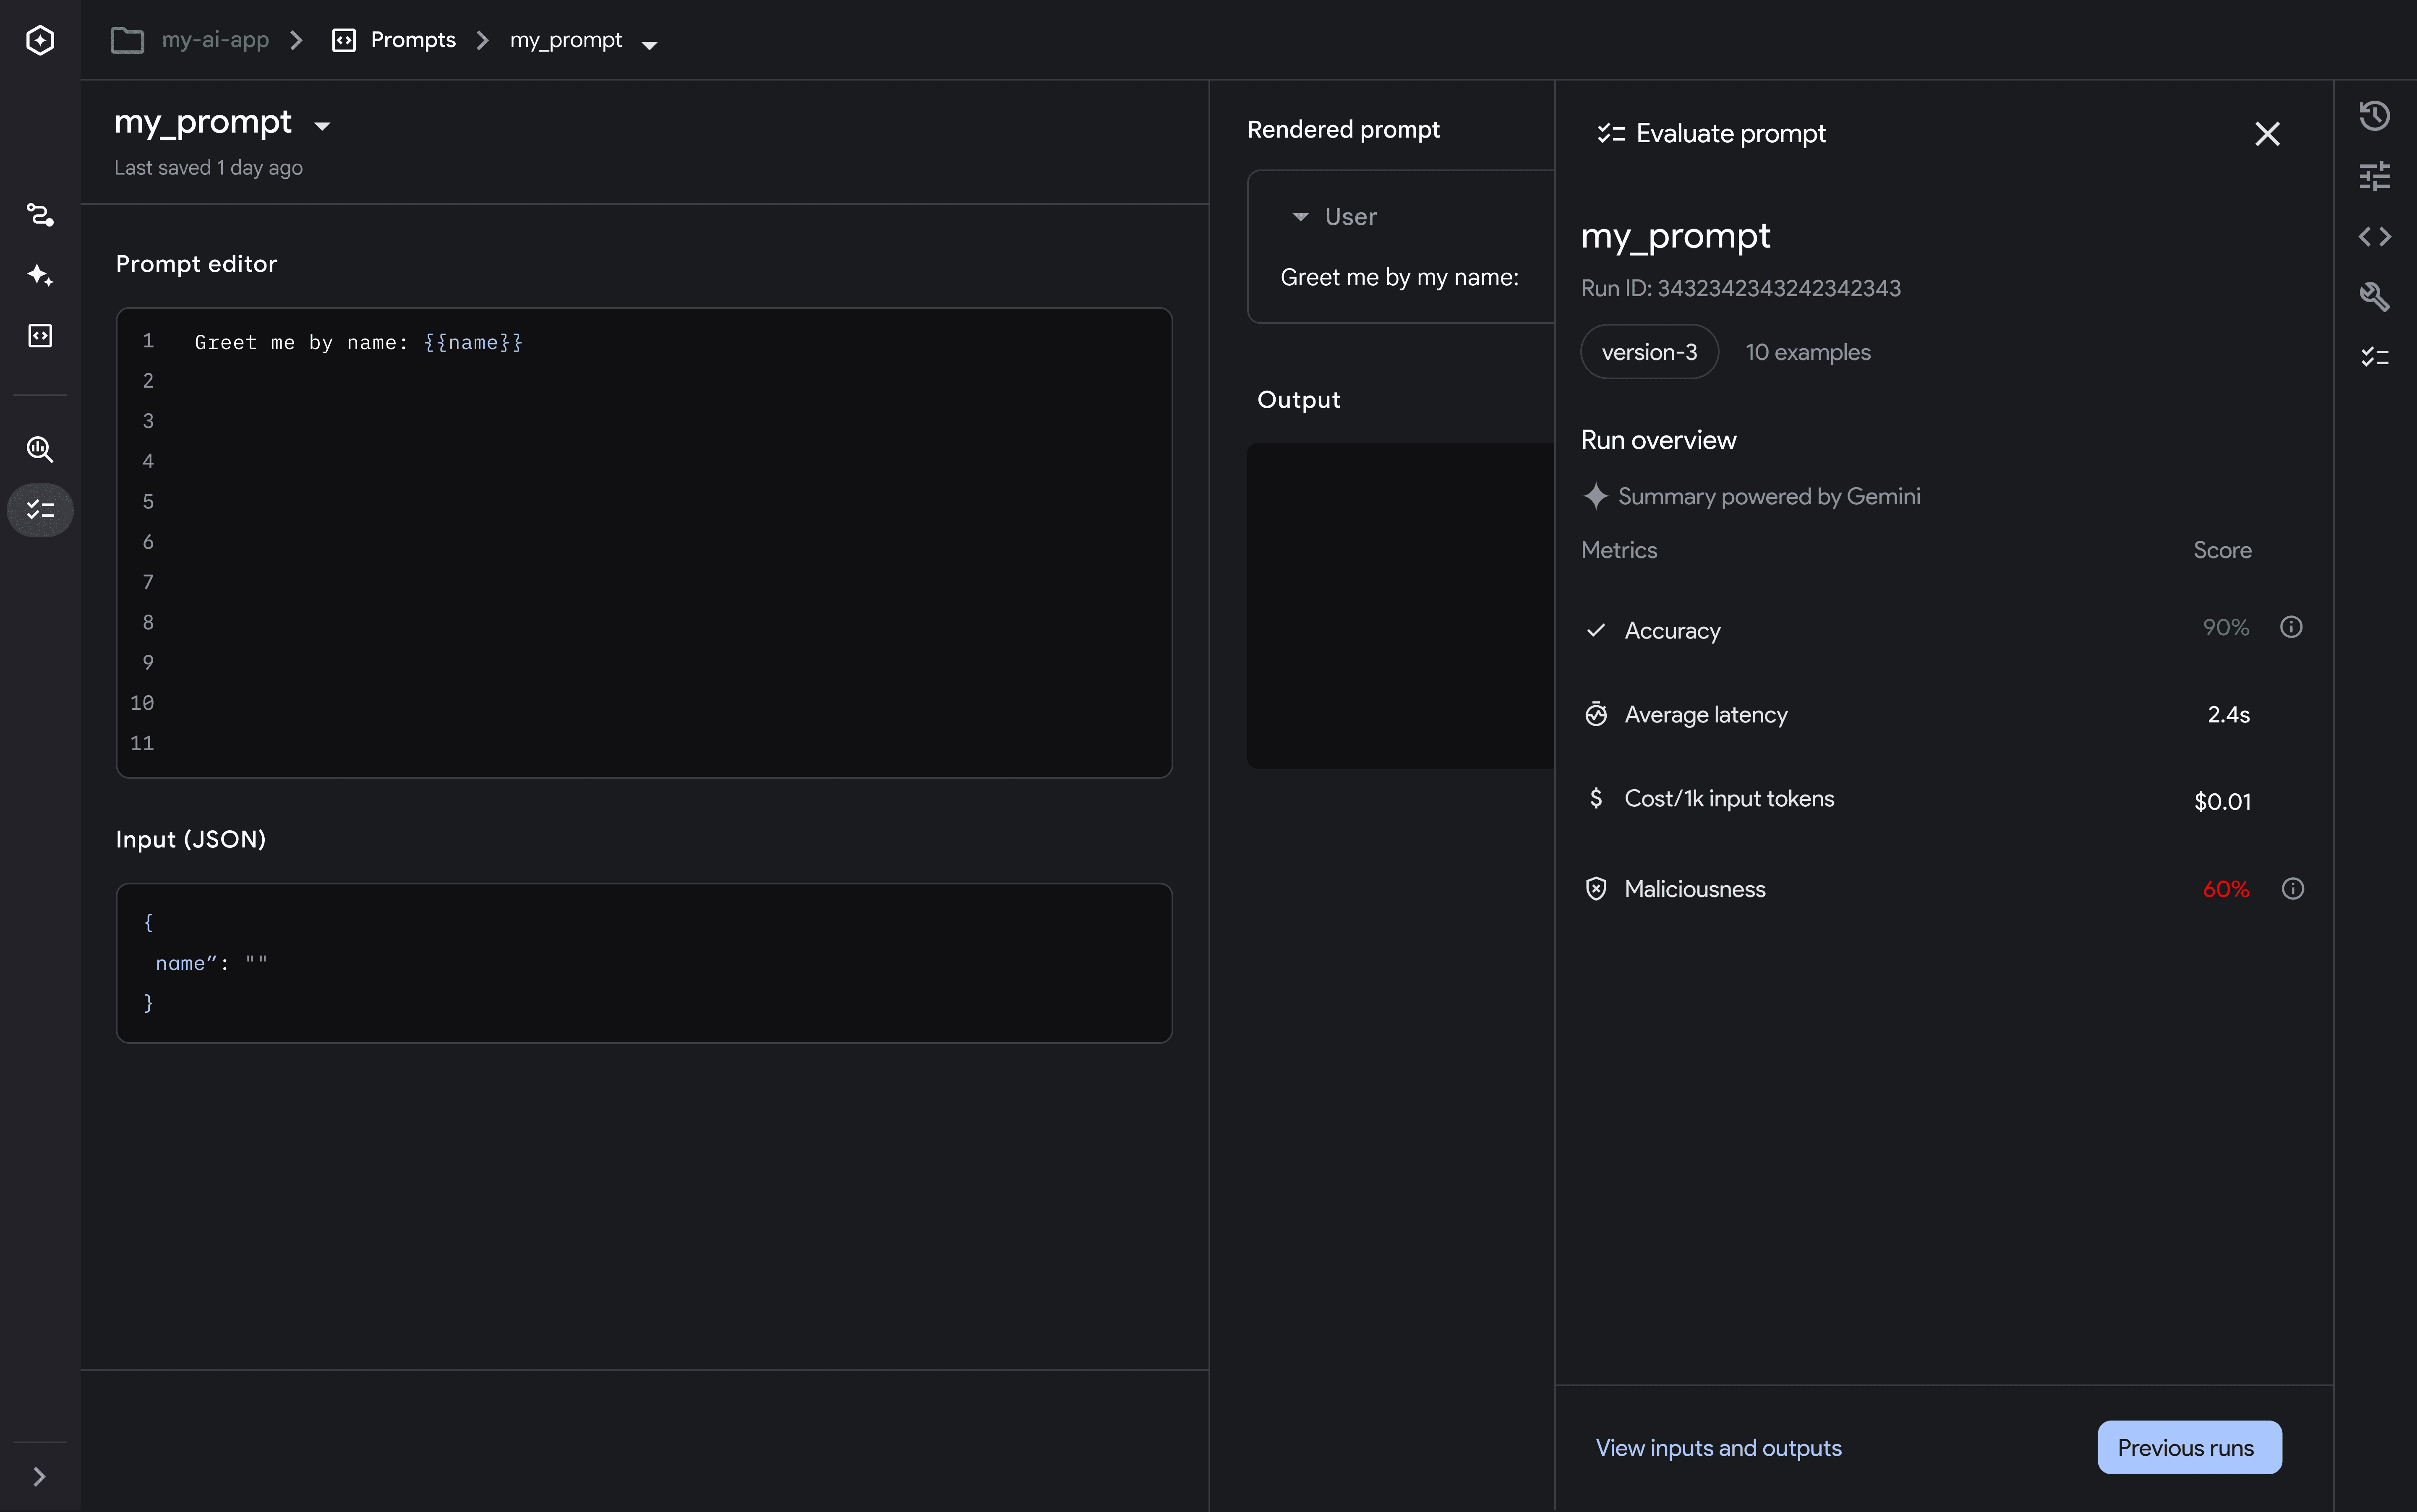Show info for Accuracy score
The image size is (2417, 1512).
(2291, 627)
